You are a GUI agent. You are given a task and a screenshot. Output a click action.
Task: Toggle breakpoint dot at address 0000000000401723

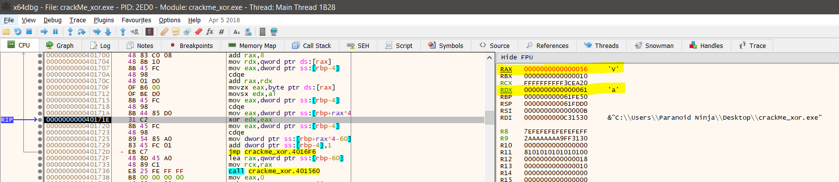pos(40,133)
